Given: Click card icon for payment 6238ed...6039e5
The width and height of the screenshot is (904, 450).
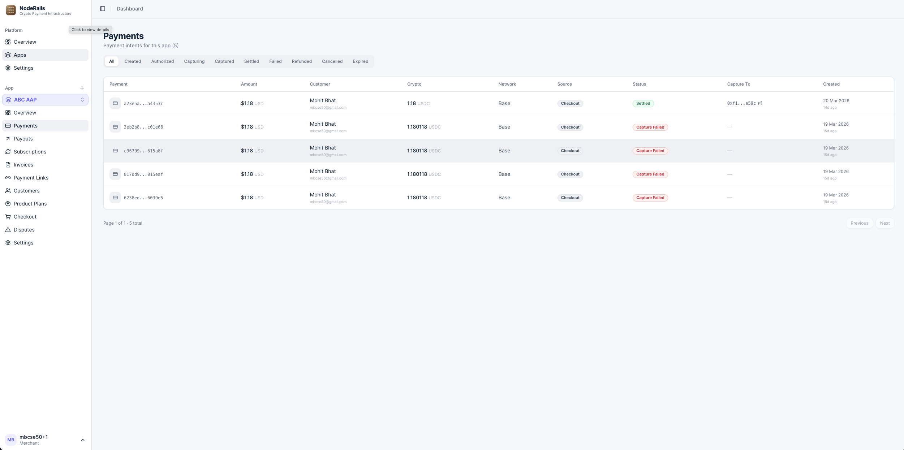Looking at the screenshot, I should (x=115, y=198).
